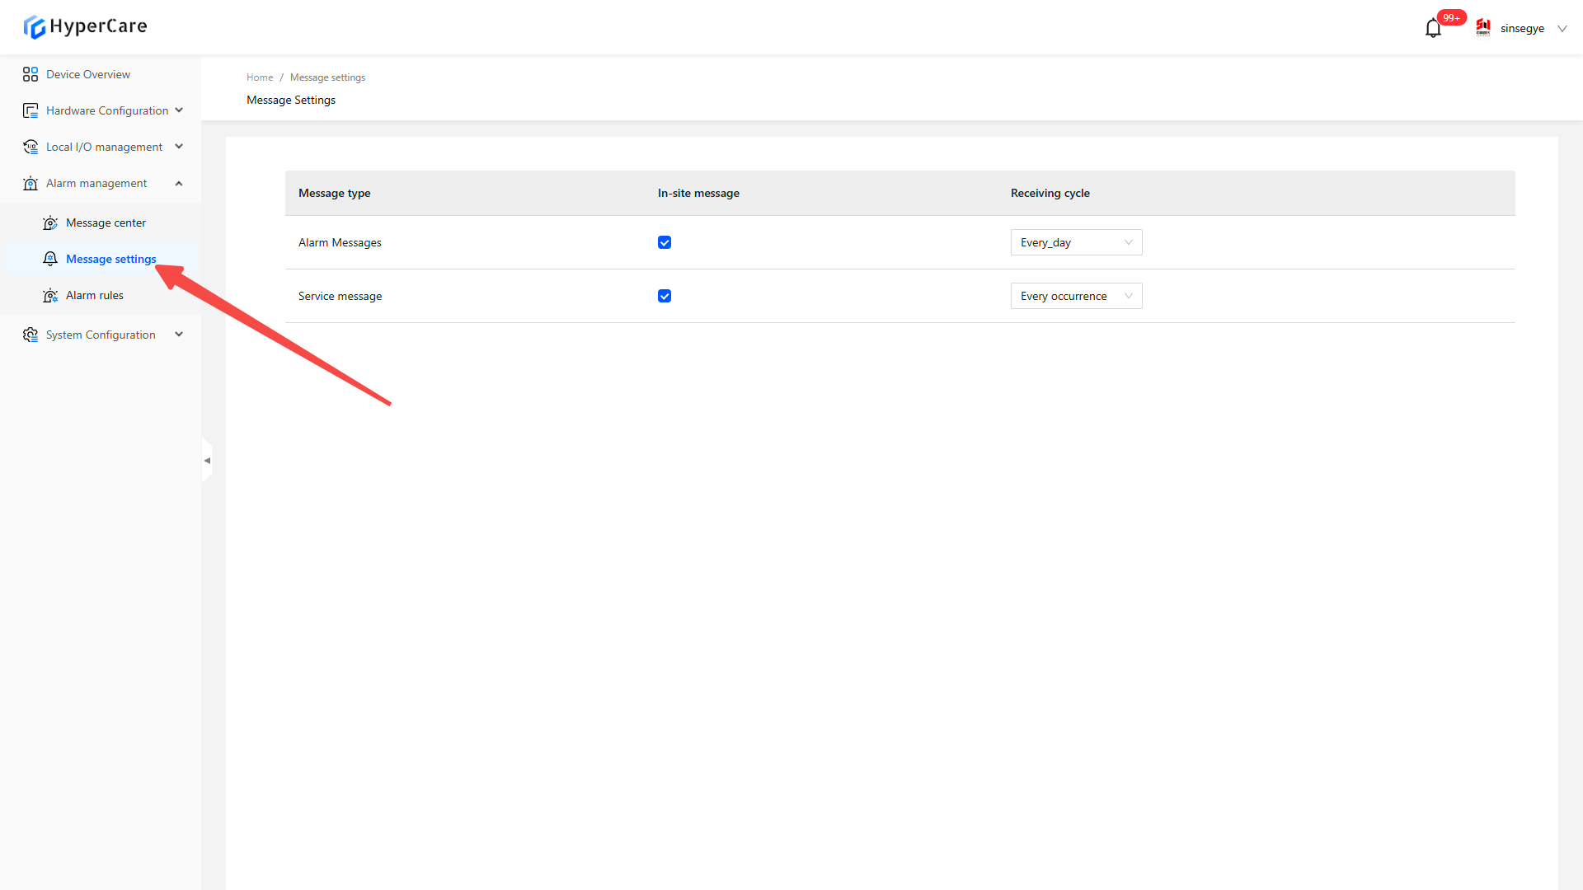This screenshot has height=890, width=1583.
Task: Click the Device Overview grid icon
Action: (31, 74)
